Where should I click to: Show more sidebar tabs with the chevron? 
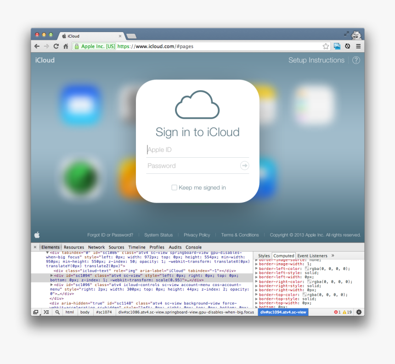[333, 255]
